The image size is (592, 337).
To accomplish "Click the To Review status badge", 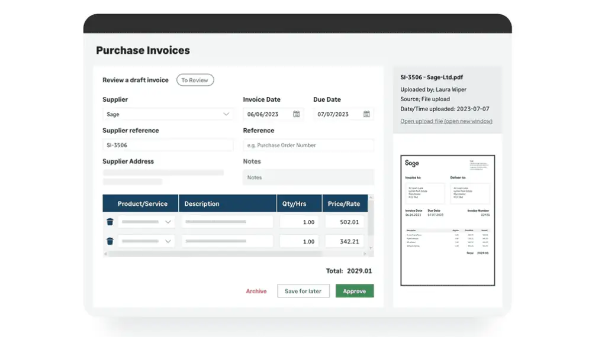I will (x=195, y=80).
